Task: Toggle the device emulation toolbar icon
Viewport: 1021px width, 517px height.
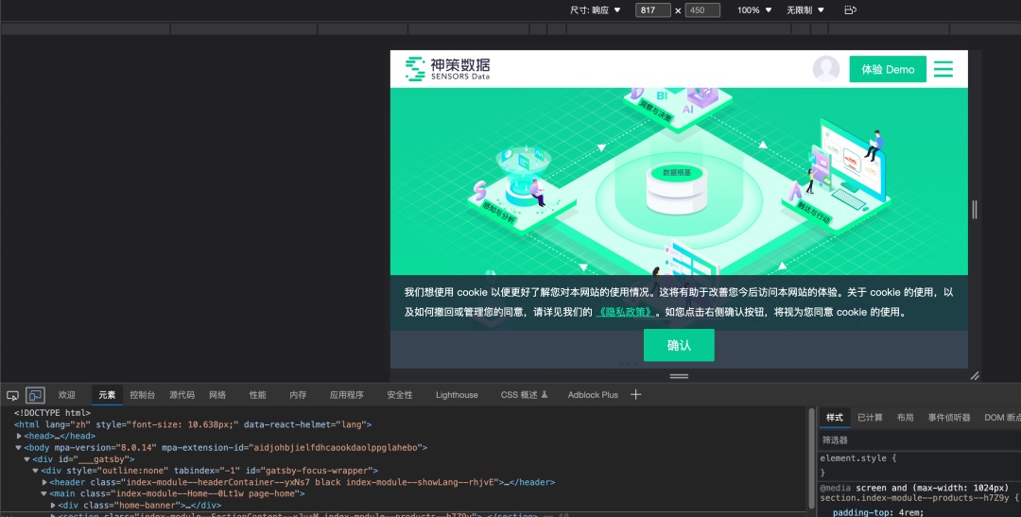Action: tap(35, 395)
